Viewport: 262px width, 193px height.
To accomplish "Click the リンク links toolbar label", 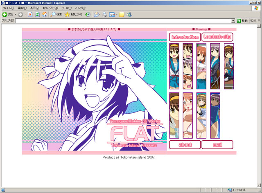I will click(x=253, y=20).
